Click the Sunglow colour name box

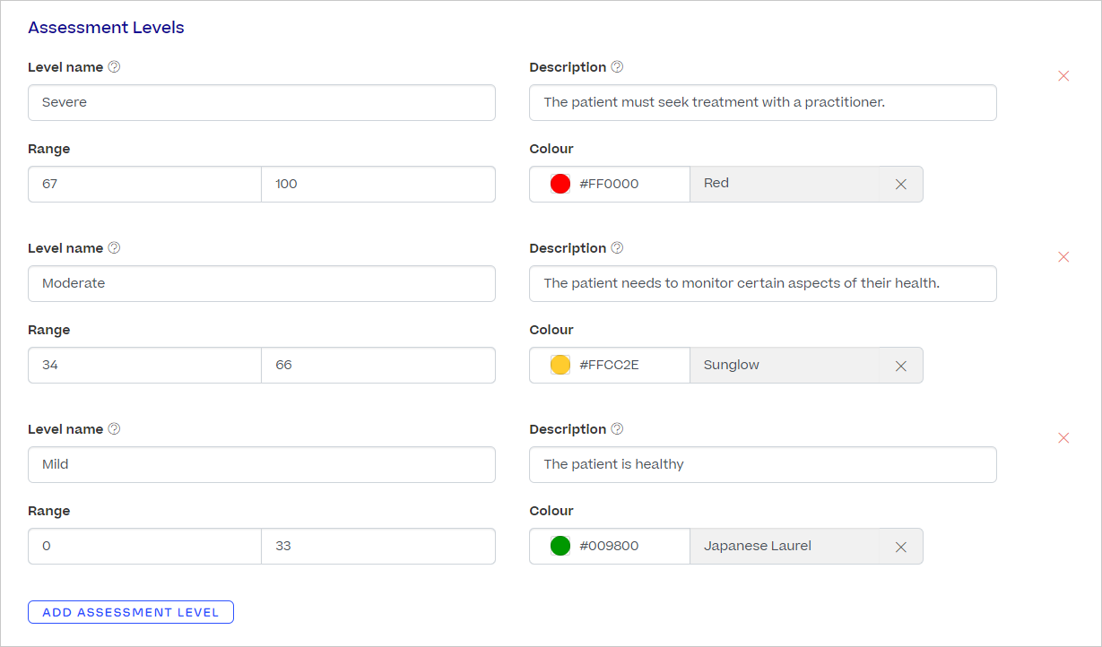(806, 365)
